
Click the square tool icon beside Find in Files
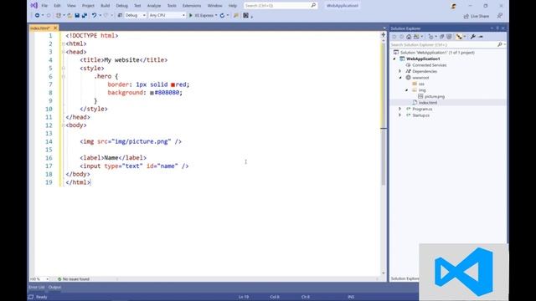245,15
